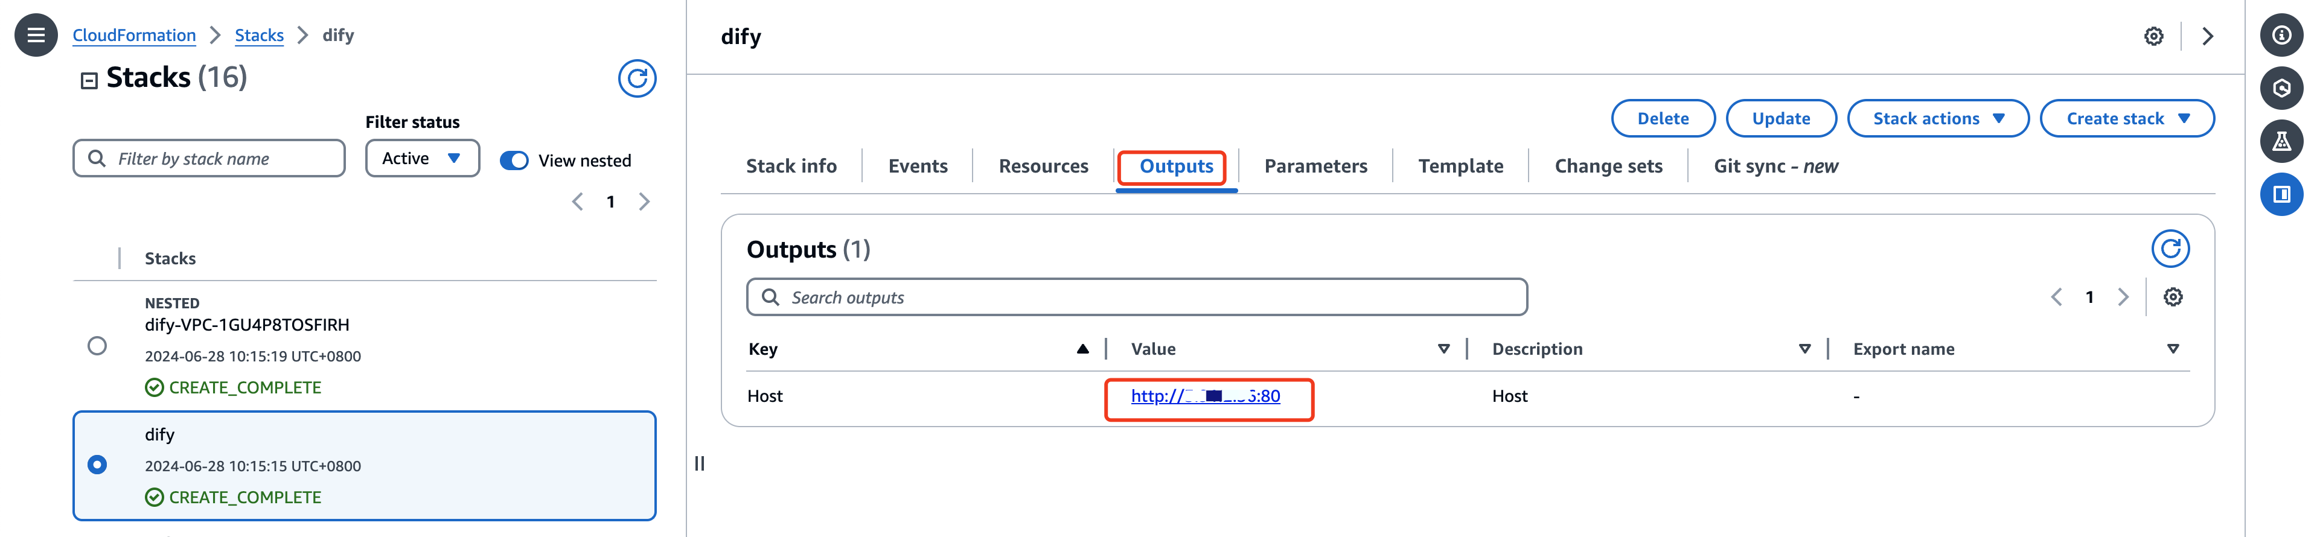The width and height of the screenshot is (2317, 537).
Task: Collapse the Stacks panel toggle icon
Action: tap(89, 81)
